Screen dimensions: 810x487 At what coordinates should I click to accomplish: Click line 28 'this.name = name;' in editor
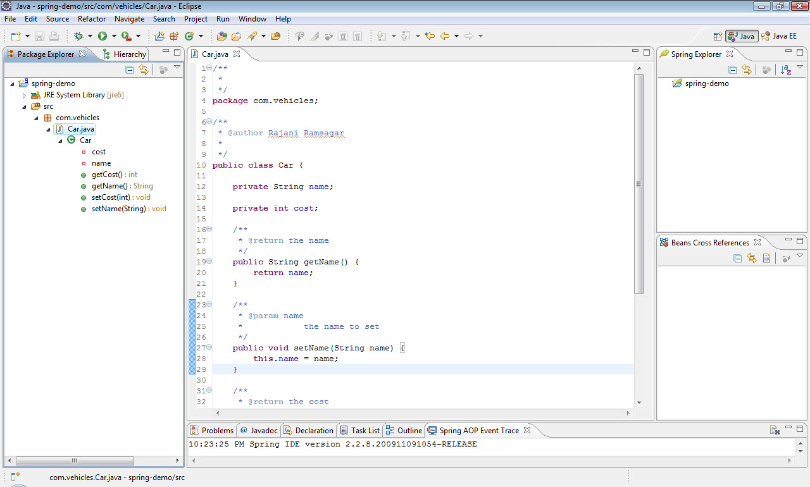pyautogui.click(x=296, y=359)
